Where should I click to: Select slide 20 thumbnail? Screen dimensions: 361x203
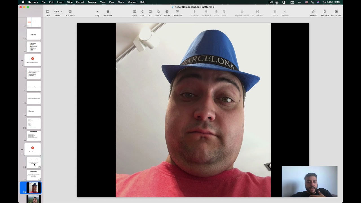(34, 123)
